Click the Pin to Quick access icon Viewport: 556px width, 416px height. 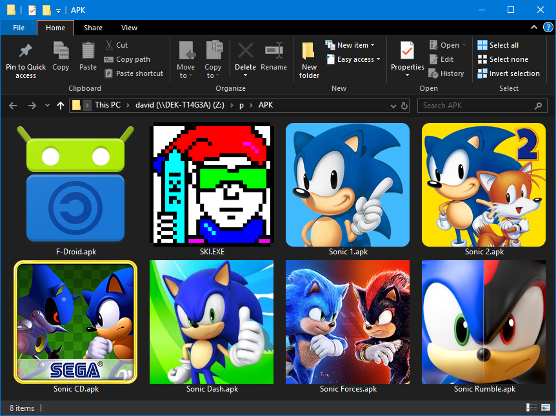point(26,51)
